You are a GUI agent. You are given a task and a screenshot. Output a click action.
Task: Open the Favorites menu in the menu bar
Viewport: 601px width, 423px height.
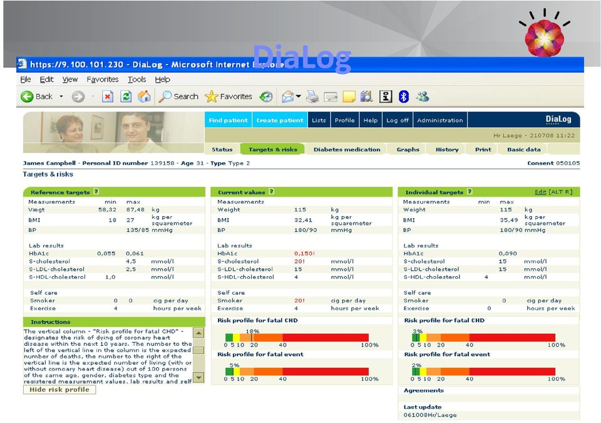coord(102,80)
